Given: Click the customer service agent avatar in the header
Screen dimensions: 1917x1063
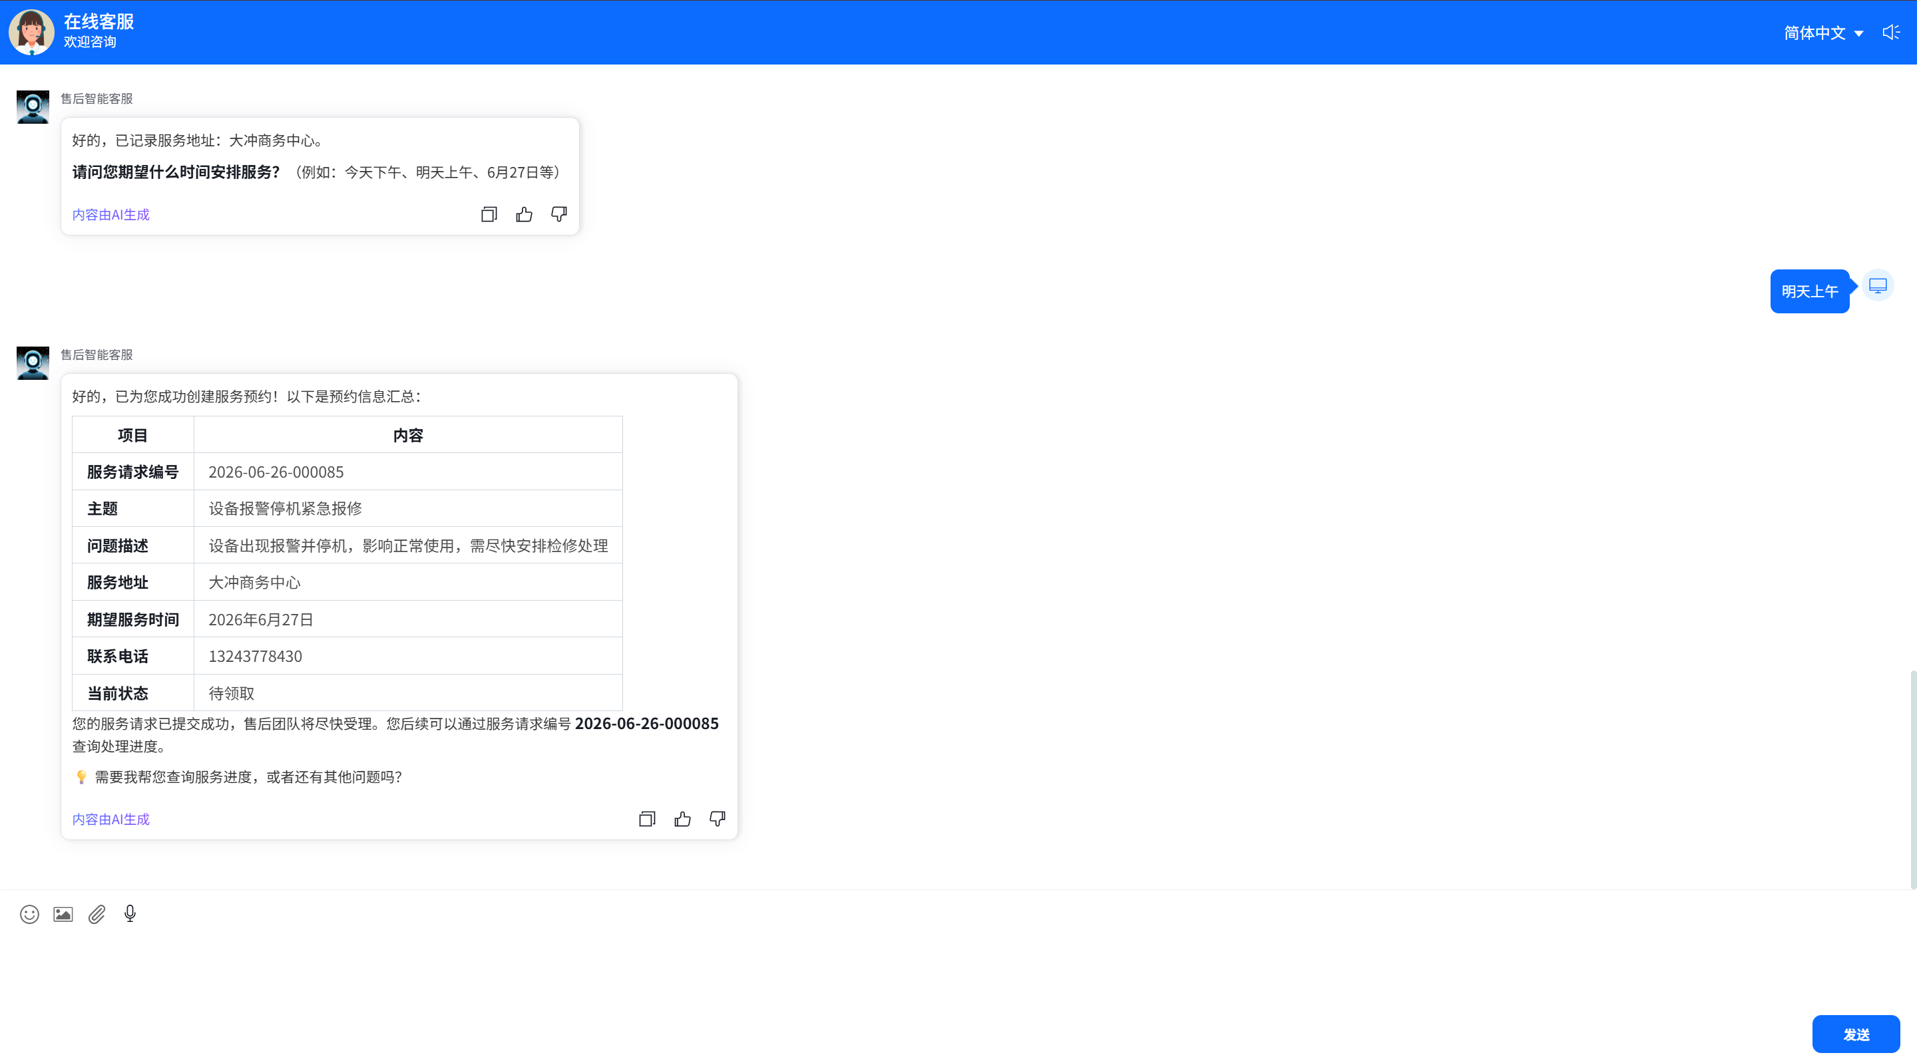Looking at the screenshot, I should [31, 32].
